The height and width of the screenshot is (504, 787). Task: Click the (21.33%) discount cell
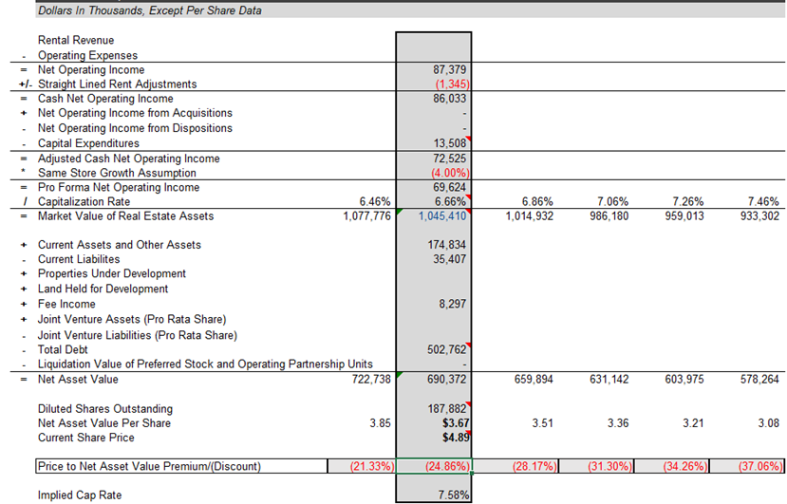(x=362, y=466)
